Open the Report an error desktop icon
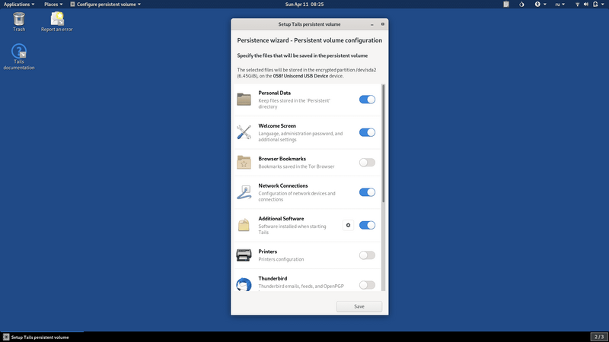The width and height of the screenshot is (609, 342). tap(56, 22)
